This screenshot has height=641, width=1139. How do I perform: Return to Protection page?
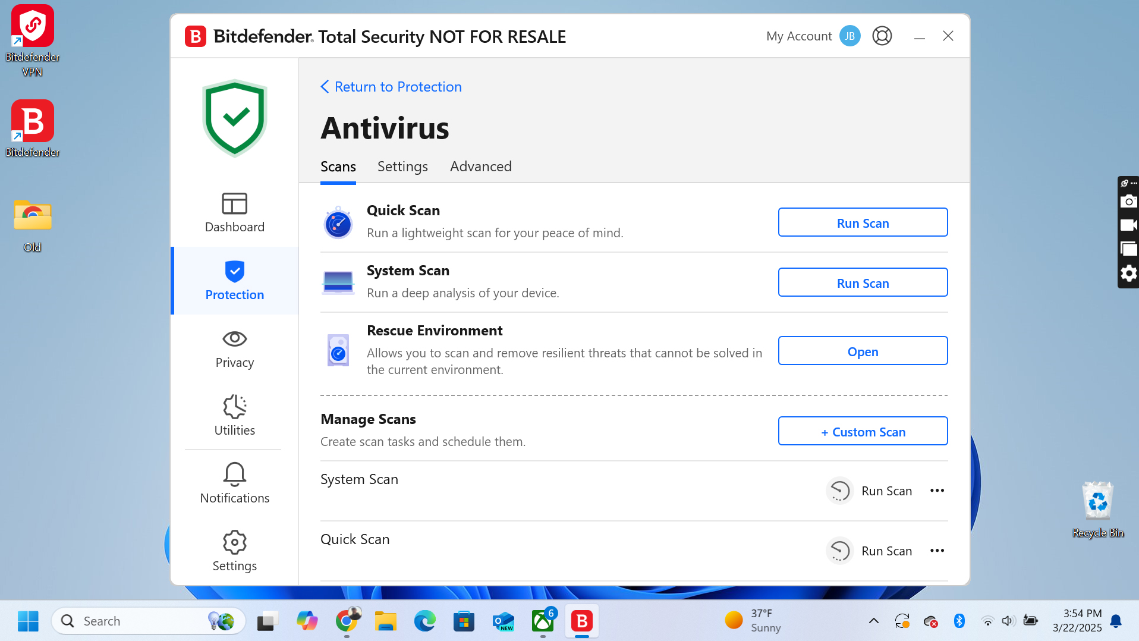coord(392,87)
